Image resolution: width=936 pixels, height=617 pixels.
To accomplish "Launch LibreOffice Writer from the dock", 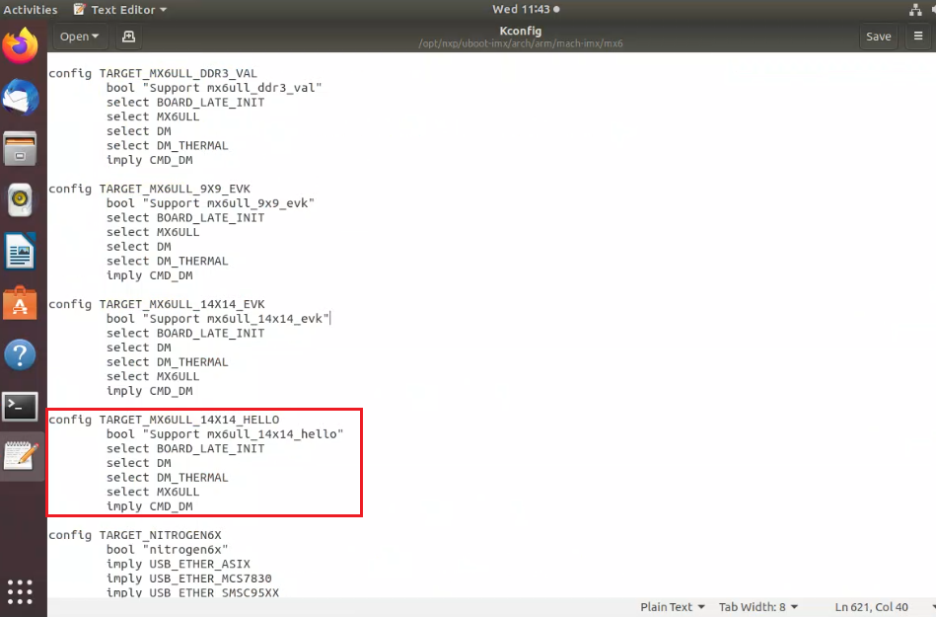I will 20,252.
